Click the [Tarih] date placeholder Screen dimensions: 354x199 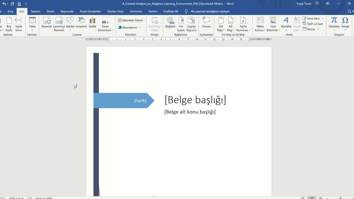140,101
